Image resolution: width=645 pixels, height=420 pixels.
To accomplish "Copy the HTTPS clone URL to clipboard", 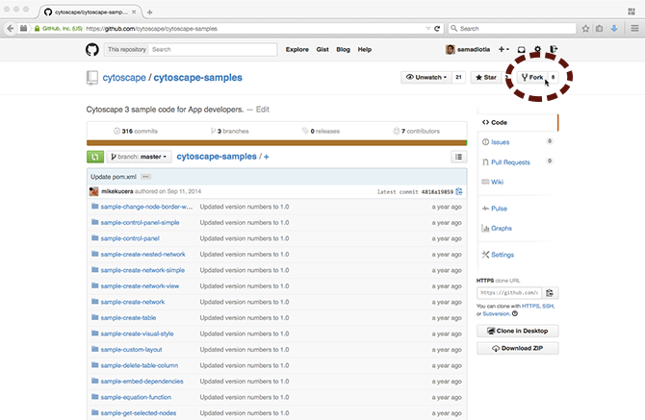I will click(x=550, y=293).
